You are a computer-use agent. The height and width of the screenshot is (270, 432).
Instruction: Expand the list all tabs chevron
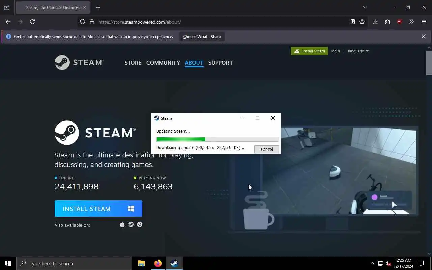tap(365, 7)
